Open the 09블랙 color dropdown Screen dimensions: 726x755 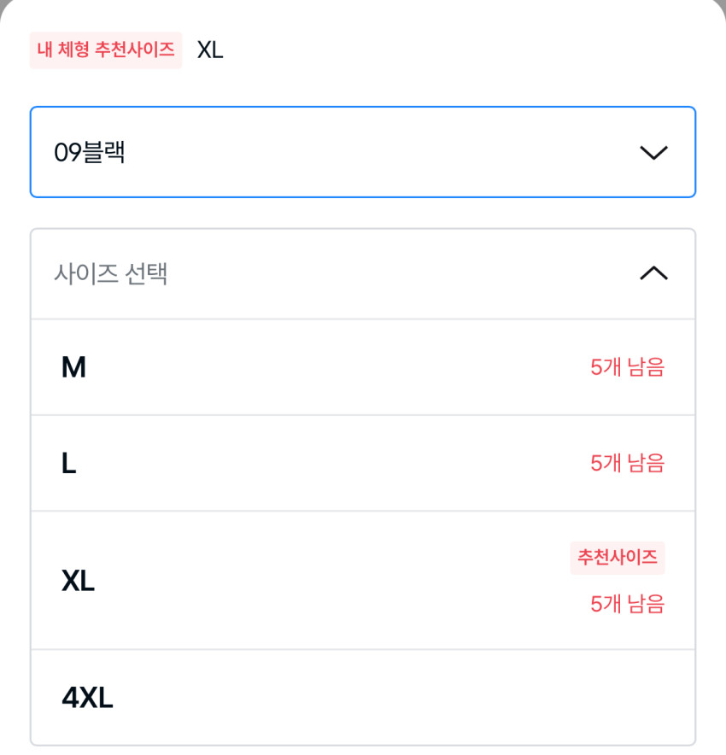pos(363,152)
